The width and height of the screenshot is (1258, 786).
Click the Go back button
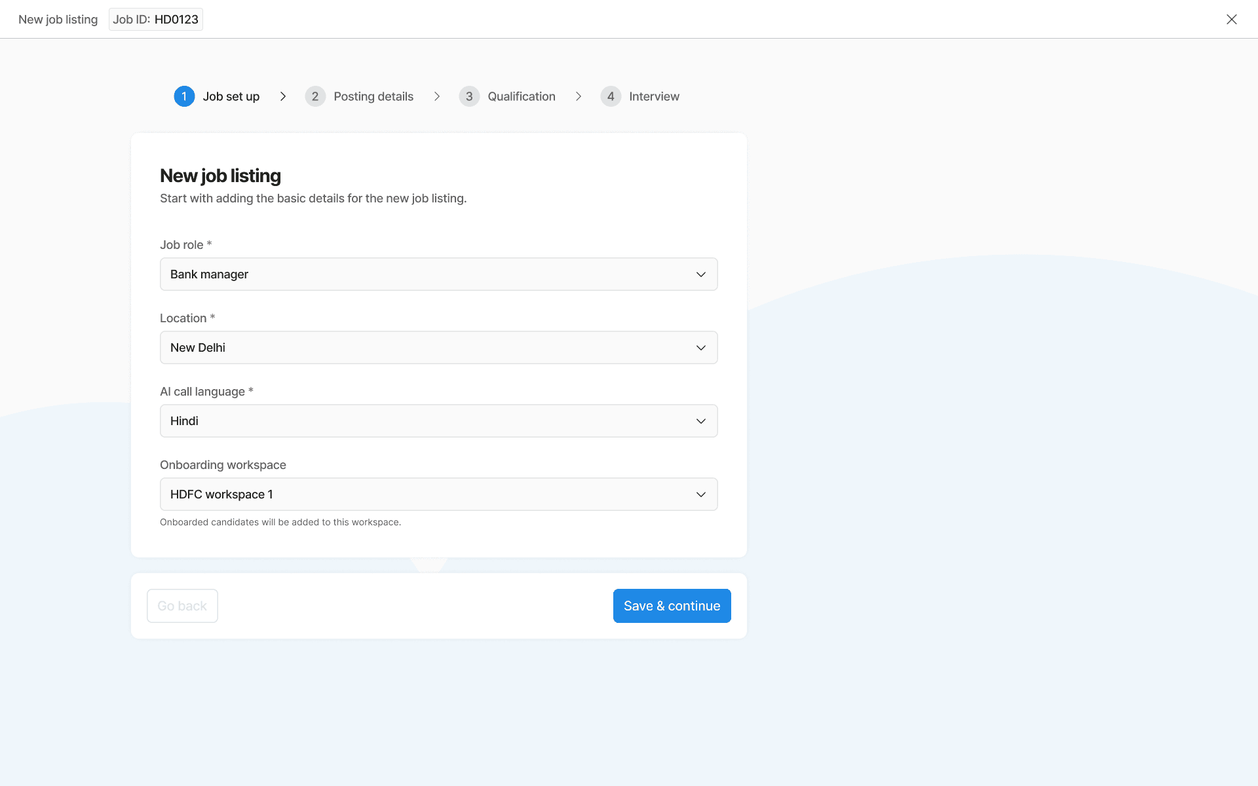182,606
